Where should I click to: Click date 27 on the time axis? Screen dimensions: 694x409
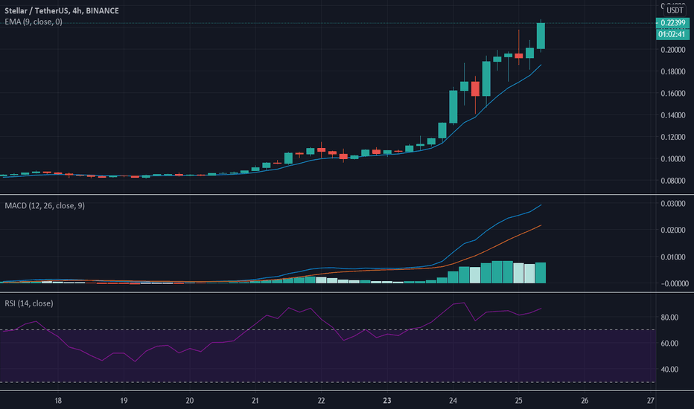(650, 401)
